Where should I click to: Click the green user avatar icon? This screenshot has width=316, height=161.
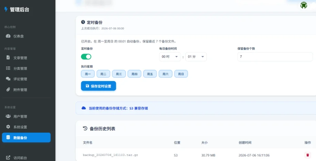coord(304,5)
